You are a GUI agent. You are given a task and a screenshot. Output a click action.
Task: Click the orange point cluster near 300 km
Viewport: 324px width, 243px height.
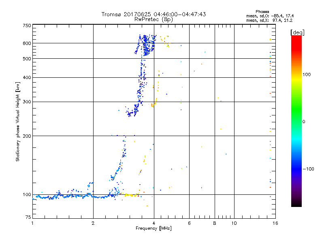[x=153, y=104]
